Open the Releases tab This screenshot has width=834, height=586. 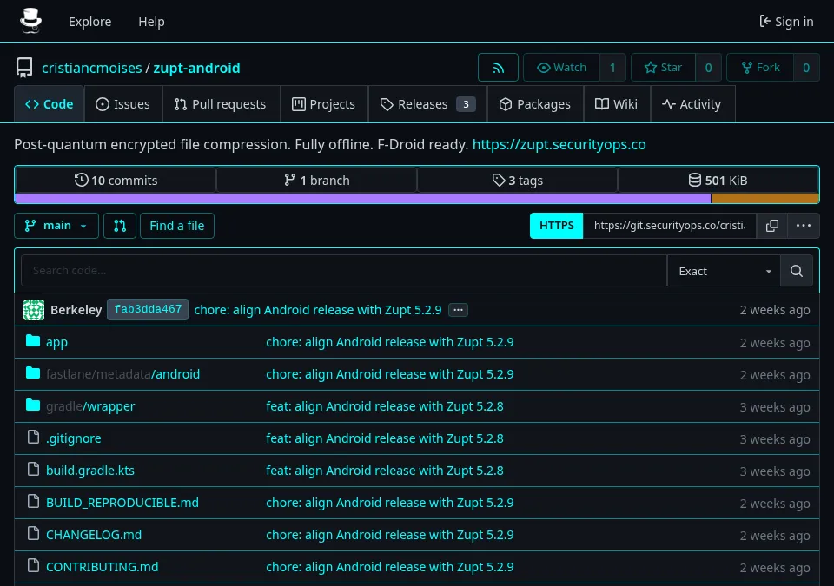[x=427, y=104]
